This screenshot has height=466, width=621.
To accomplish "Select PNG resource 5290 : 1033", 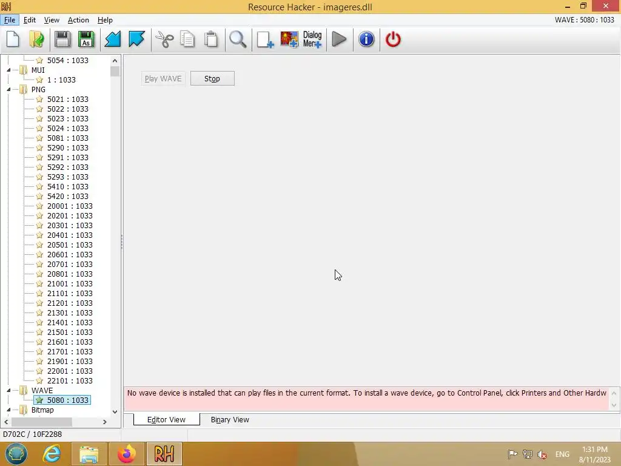I will (x=68, y=148).
